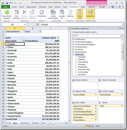Toggle the Field List button
Screen dimensions: 127x130
[80, 14]
